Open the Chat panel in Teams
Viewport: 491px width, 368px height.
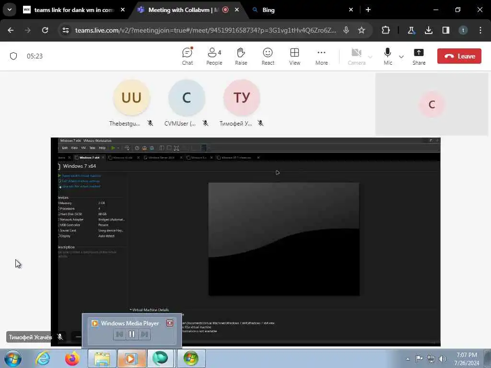[187, 57]
